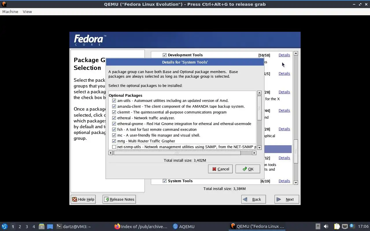Click the notification tray icon

(352, 226)
